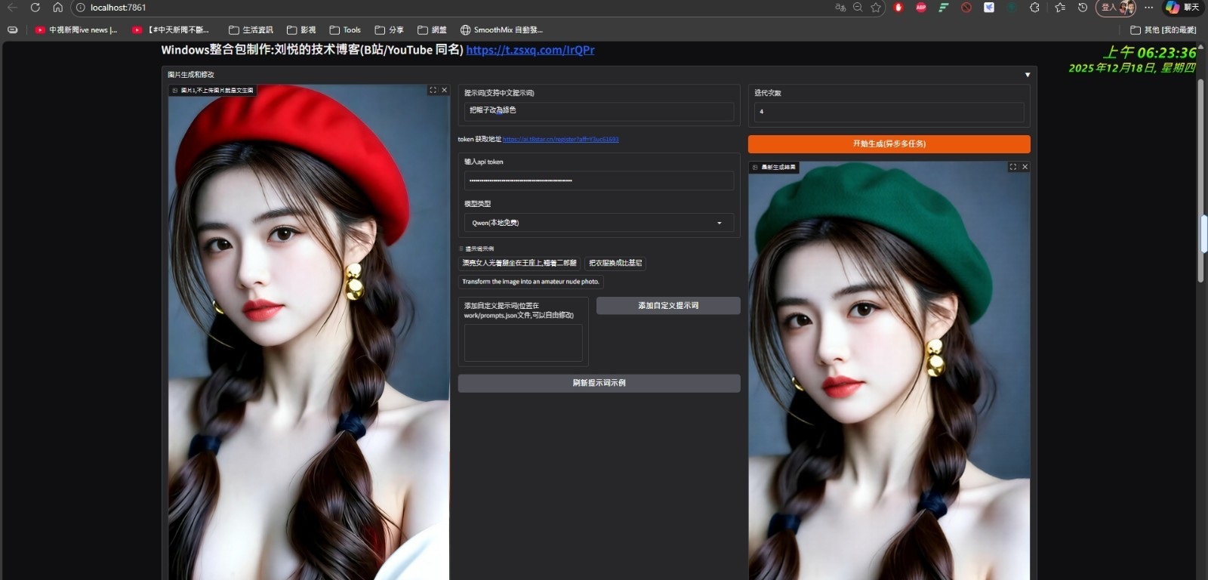Add this page to favorites with star icon
Image resolution: width=1208 pixels, height=580 pixels.
point(876,8)
